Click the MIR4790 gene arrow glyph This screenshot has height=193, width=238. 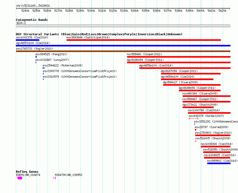click(54, 178)
